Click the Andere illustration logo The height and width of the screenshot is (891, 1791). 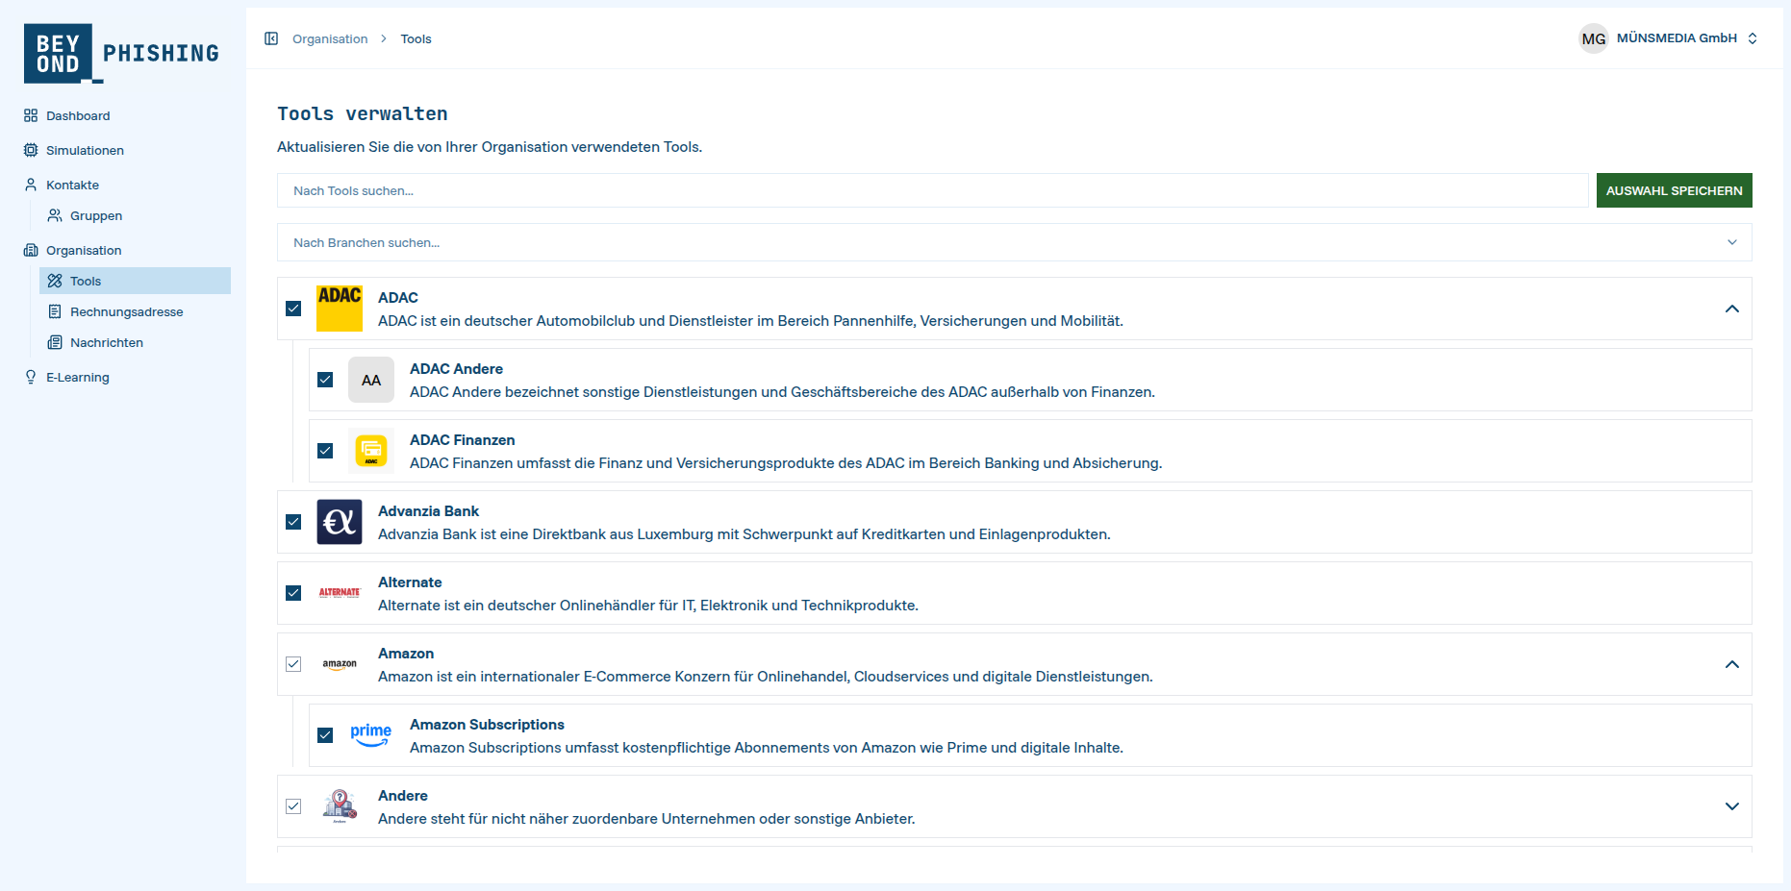[340, 806]
